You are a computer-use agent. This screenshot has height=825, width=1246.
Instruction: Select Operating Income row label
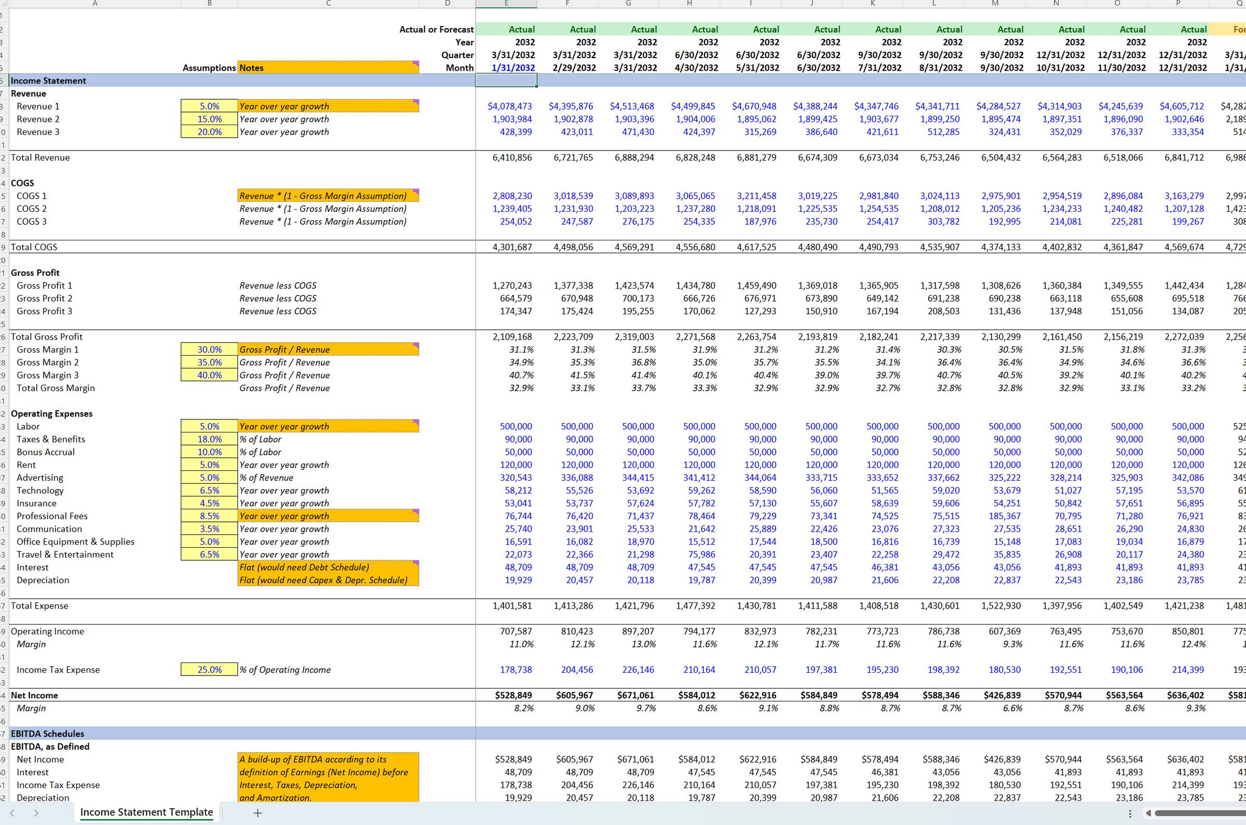(47, 631)
